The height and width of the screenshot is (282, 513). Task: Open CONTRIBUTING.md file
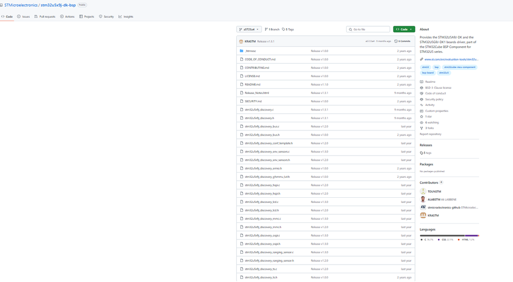257,68
